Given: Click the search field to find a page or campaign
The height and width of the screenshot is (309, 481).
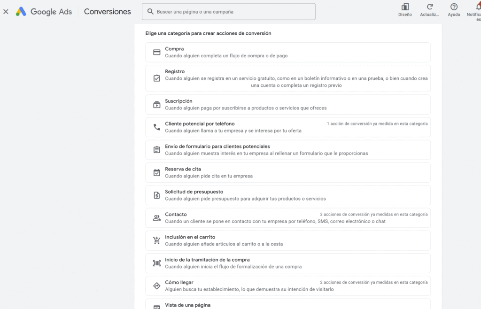Looking at the screenshot, I should 229,12.
